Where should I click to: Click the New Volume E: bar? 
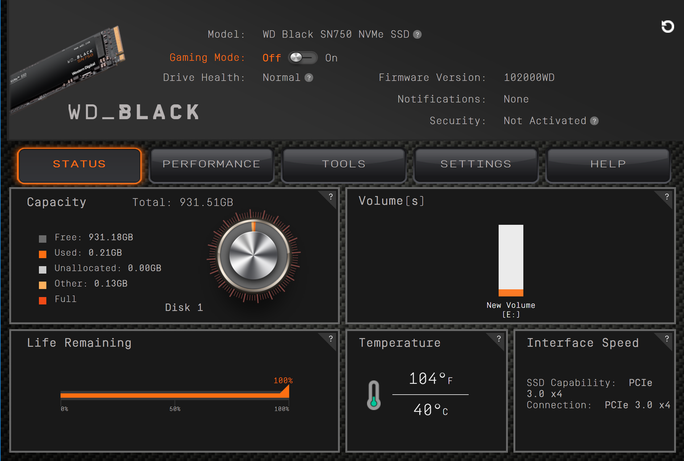click(x=511, y=260)
